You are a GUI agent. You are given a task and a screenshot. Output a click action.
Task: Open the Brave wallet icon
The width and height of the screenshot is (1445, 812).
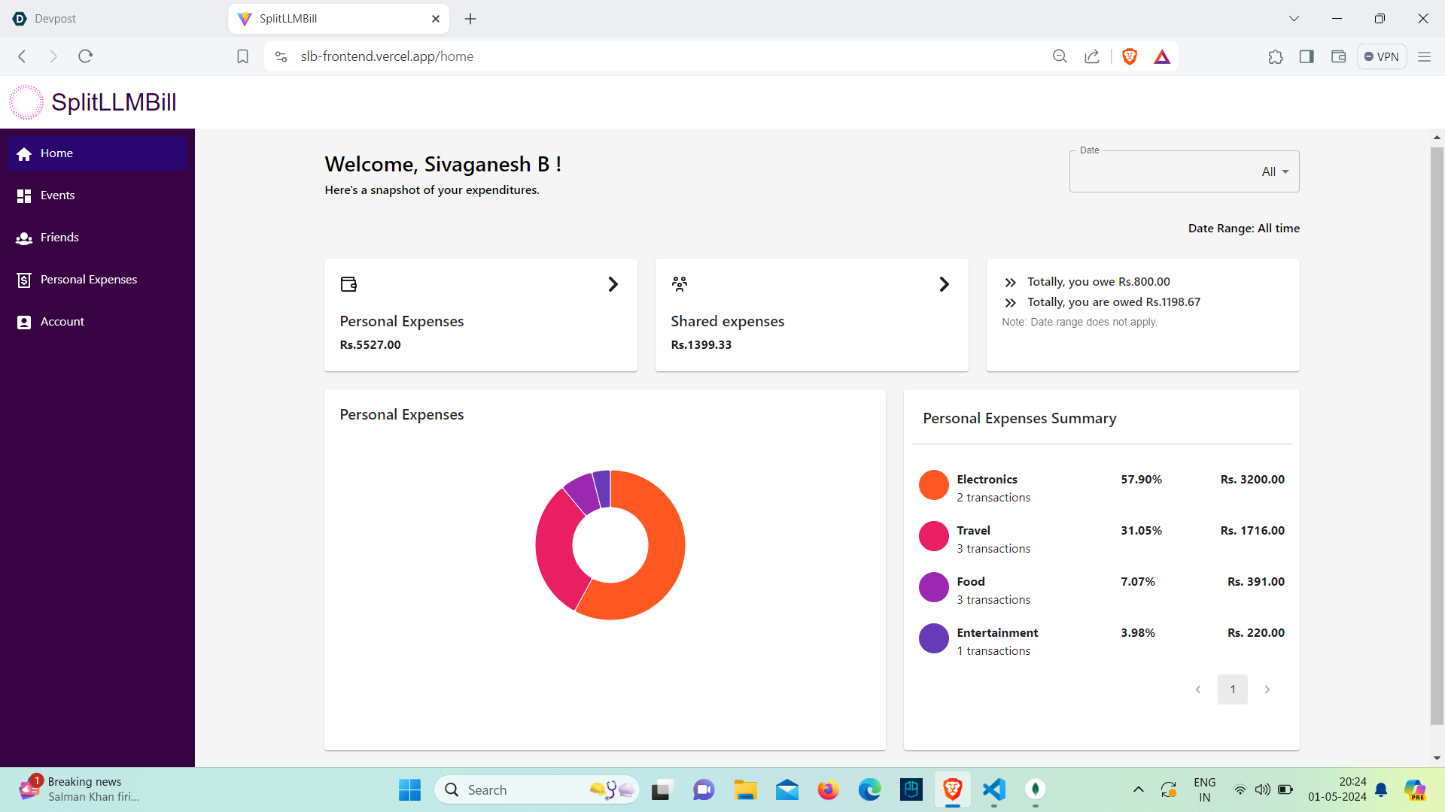(1338, 56)
